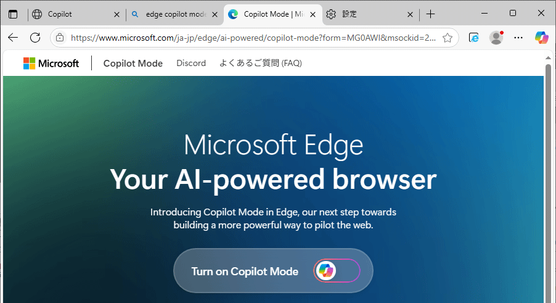Close the Copilot tab
This screenshot has width=556, height=303.
pyautogui.click(x=117, y=15)
